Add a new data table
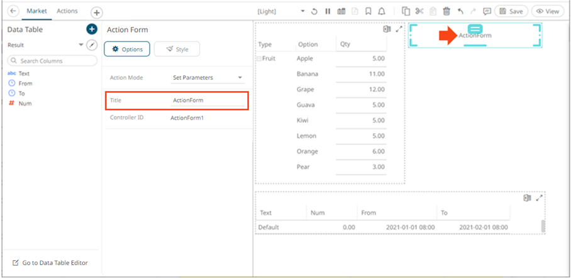Image resolution: width=571 pixels, height=278 pixels. (92, 29)
